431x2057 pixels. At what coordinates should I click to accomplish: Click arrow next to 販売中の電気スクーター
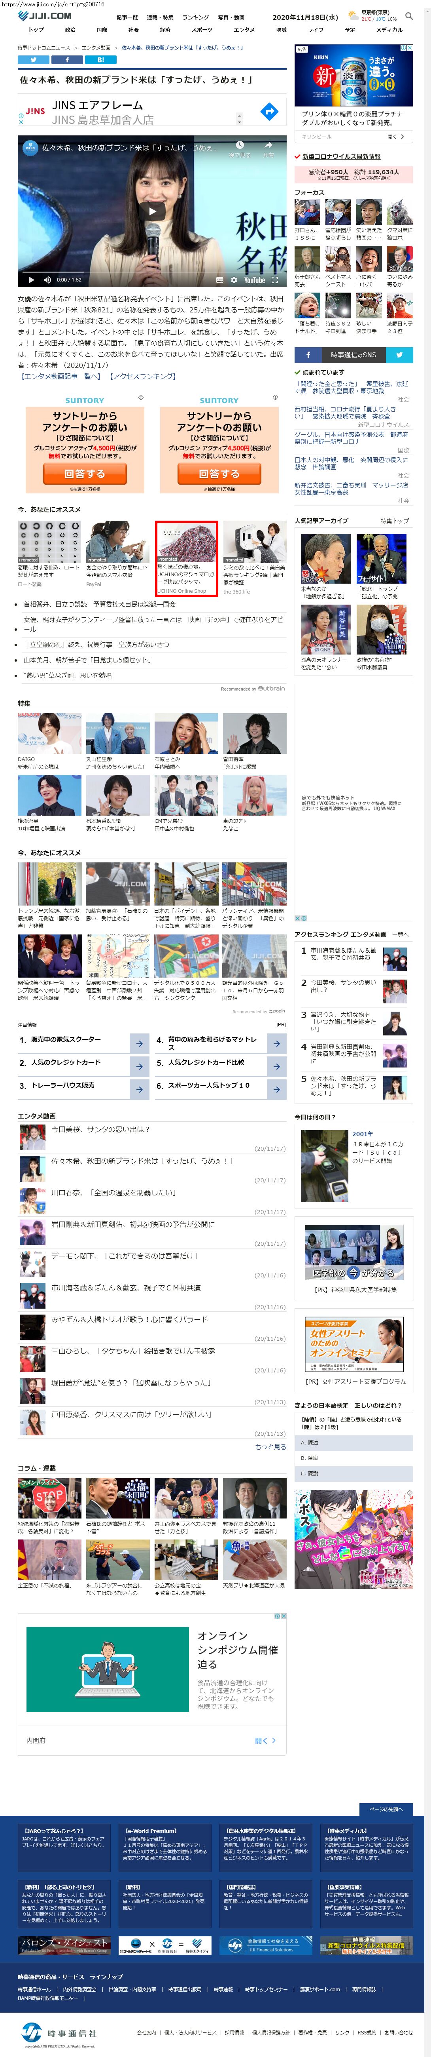click(139, 1043)
